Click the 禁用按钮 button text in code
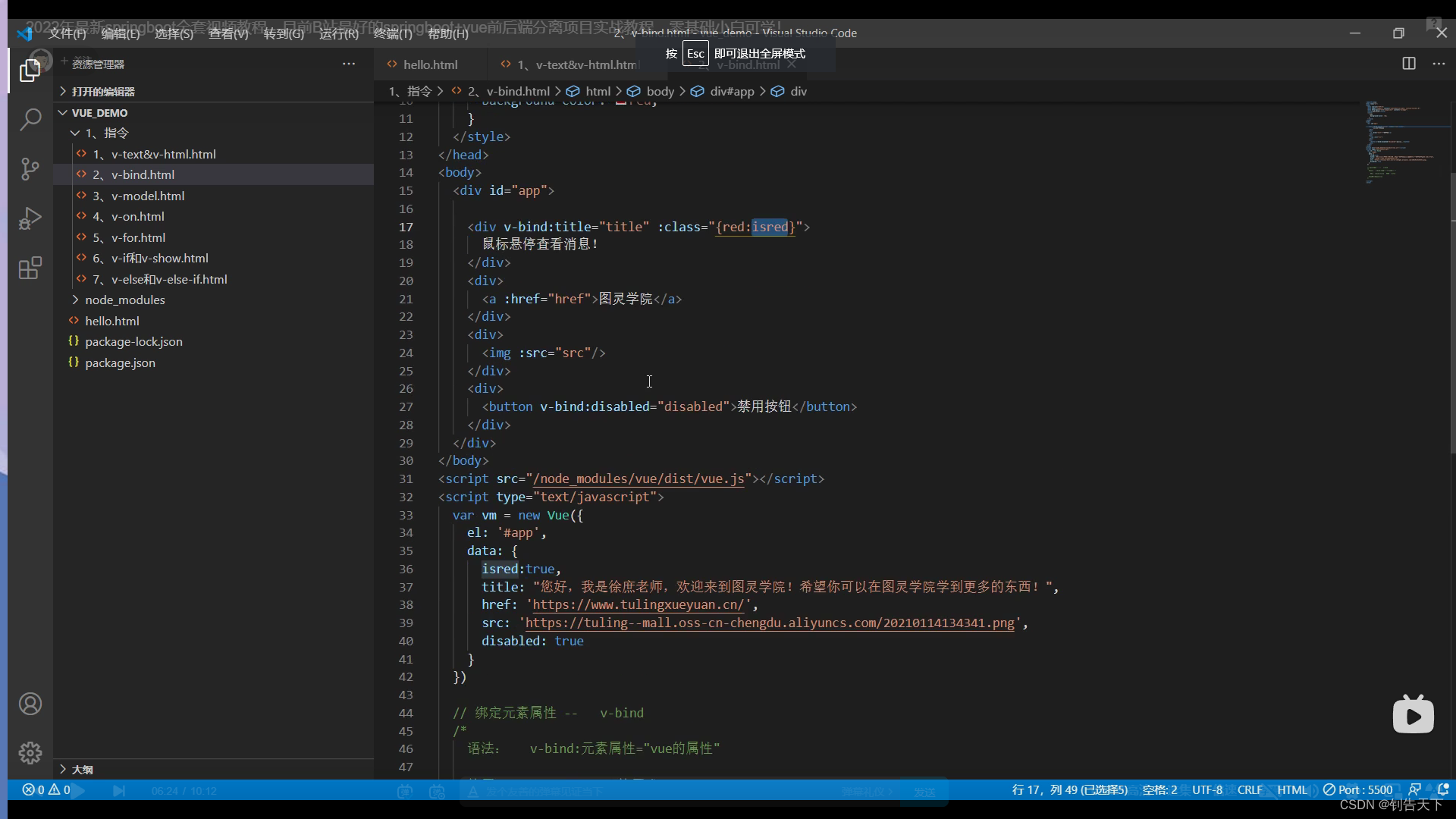 pyautogui.click(x=764, y=406)
